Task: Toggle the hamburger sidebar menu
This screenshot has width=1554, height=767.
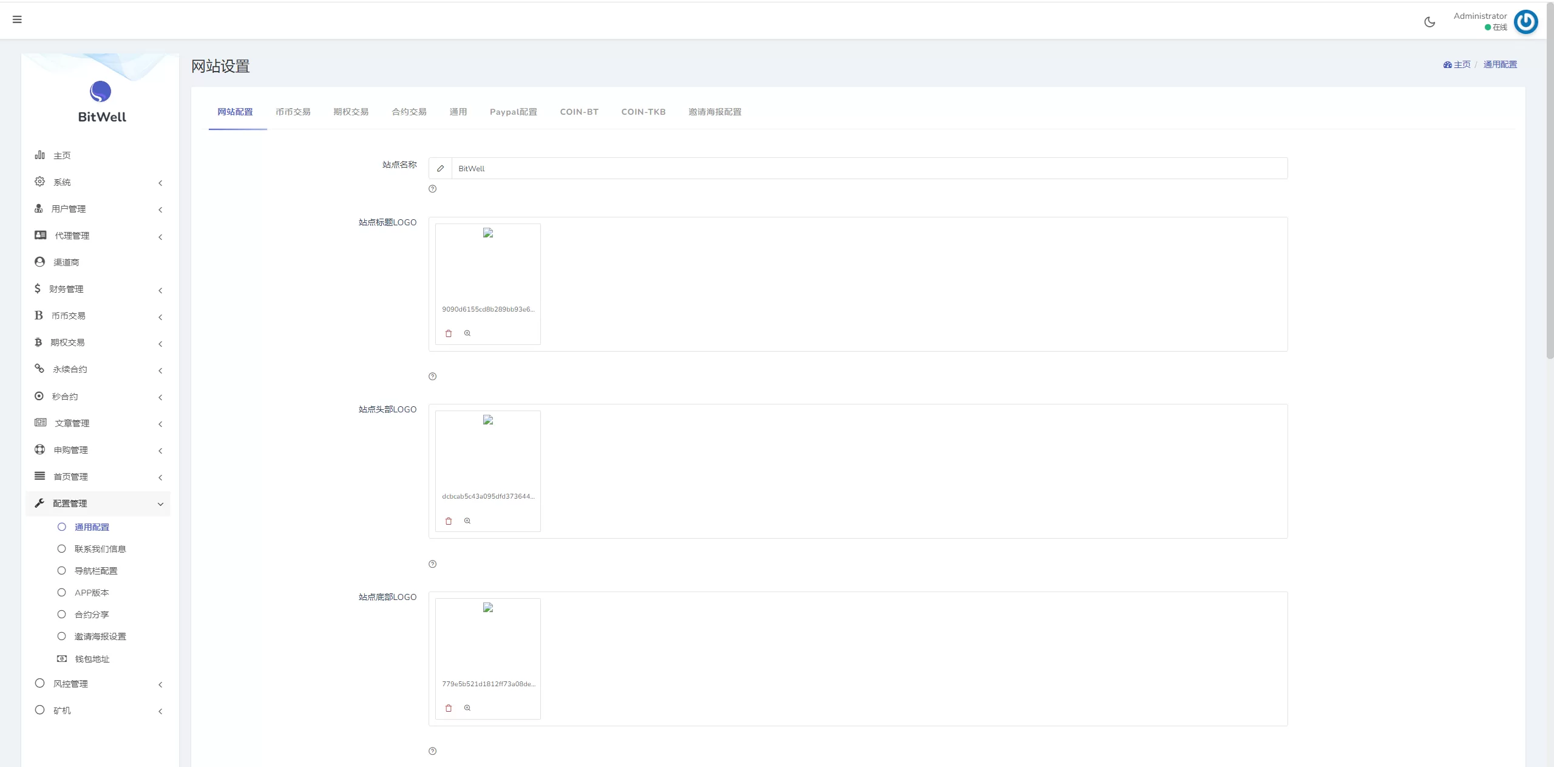Action: 17,19
